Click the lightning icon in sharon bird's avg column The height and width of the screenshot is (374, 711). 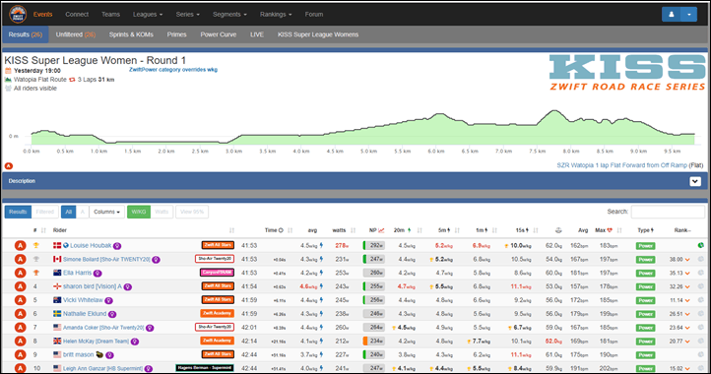[321, 286]
